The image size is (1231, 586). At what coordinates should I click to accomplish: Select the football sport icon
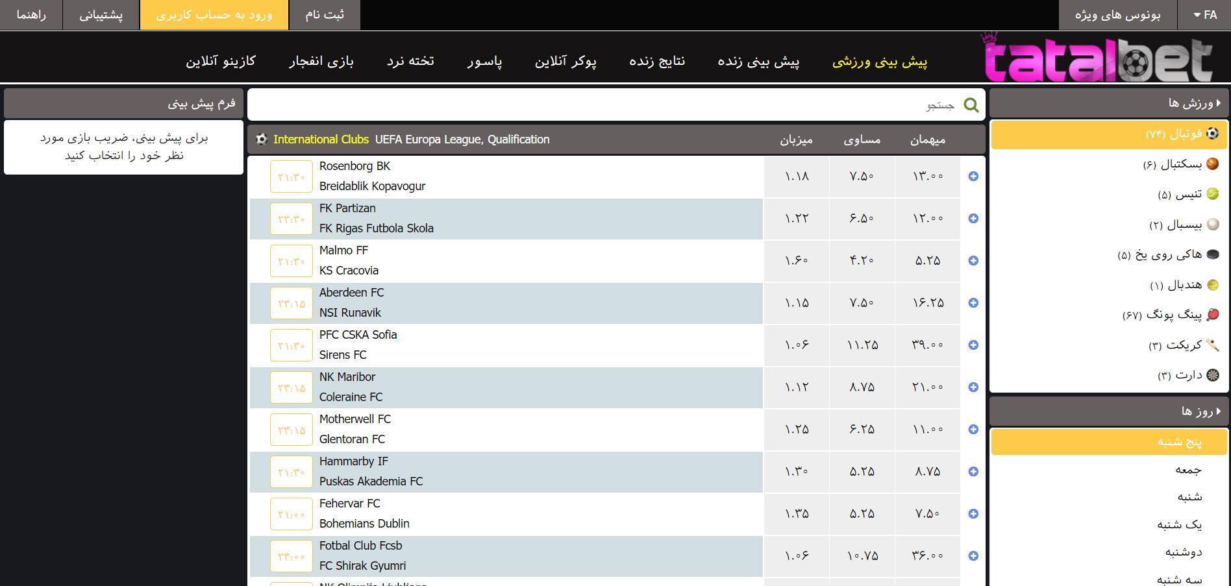click(1212, 134)
